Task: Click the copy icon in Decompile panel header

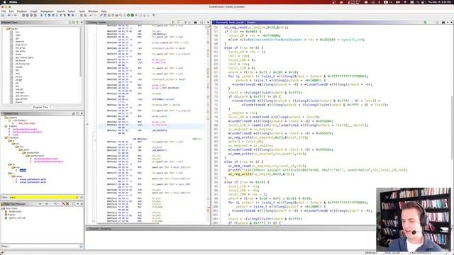Action: [x=437, y=22]
